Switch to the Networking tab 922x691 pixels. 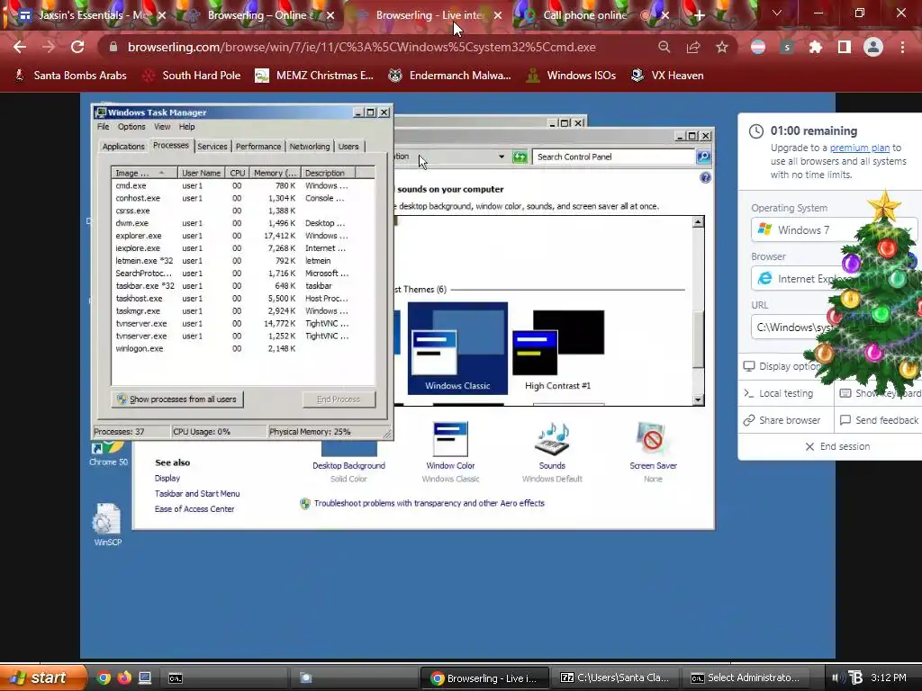point(310,147)
